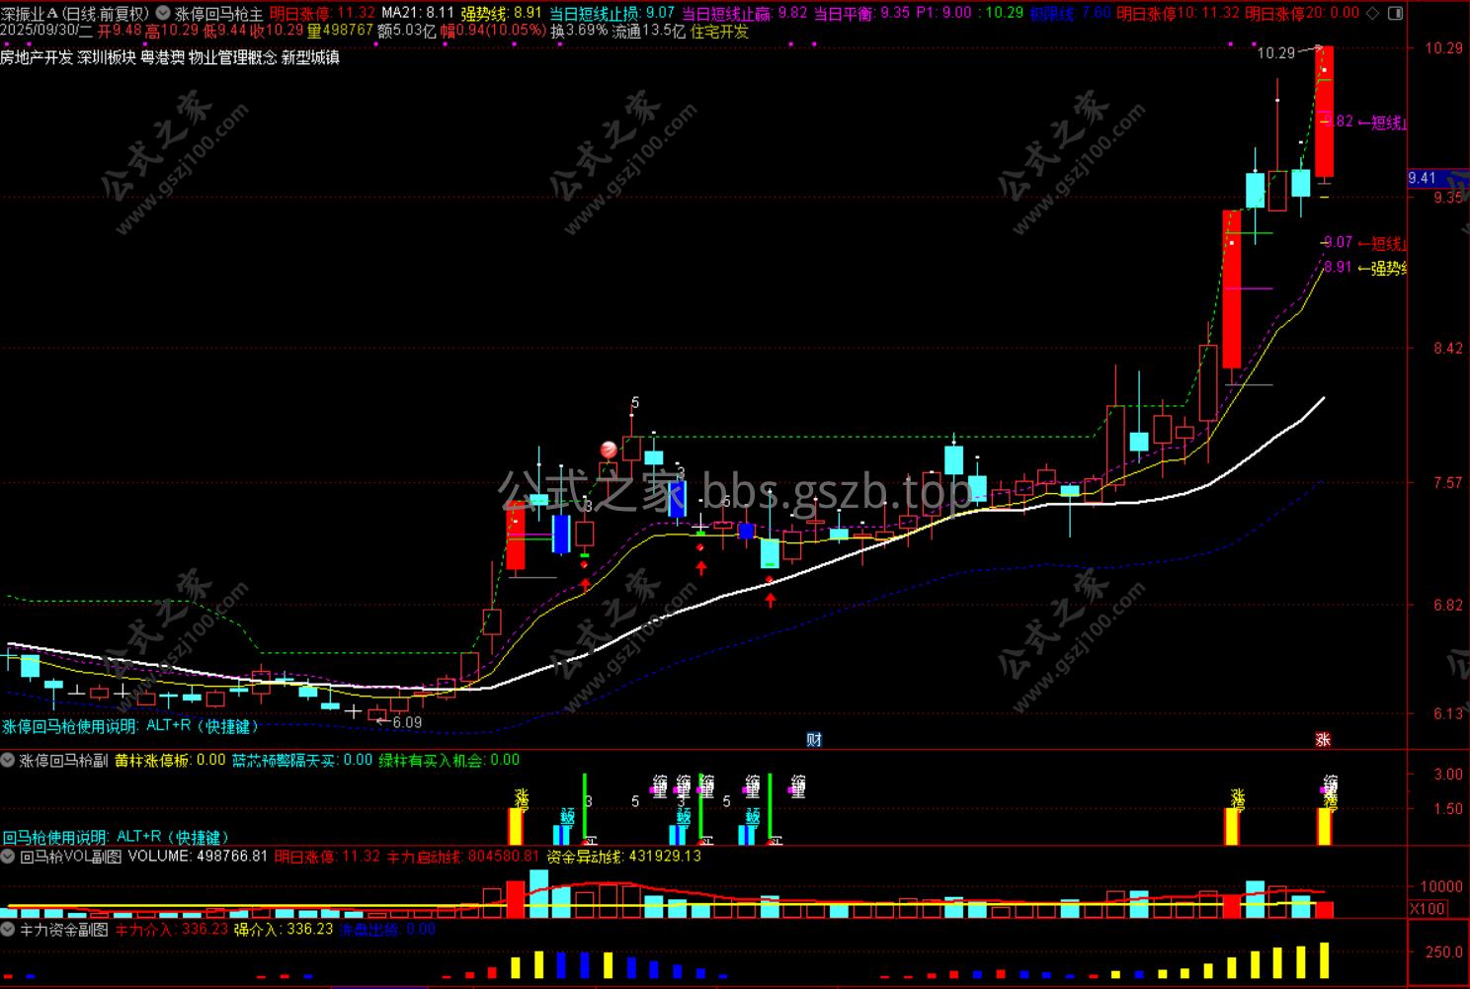
Task: Click the 涨停回马枪使用说明 ALT+R hint text
Action: click(130, 726)
